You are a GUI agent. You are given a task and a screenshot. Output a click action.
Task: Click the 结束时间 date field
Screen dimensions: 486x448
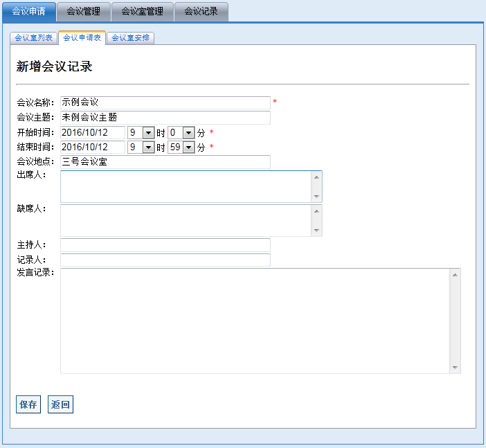93,147
